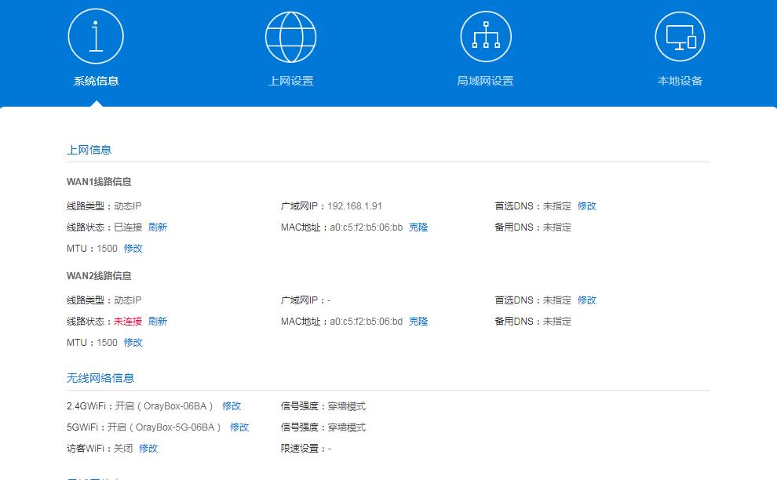Clone the WAN1 MAC address

tap(417, 227)
